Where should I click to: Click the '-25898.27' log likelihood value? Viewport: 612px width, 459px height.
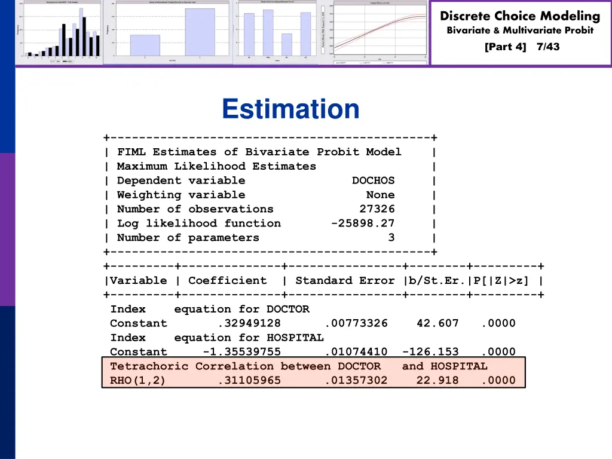(x=363, y=224)
